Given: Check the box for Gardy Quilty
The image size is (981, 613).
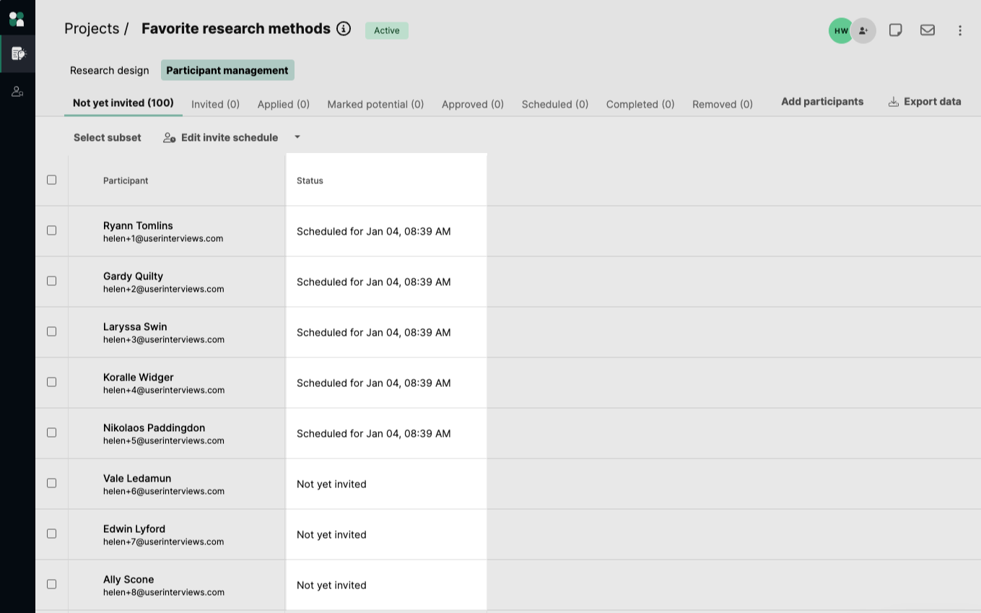Looking at the screenshot, I should coord(51,281).
